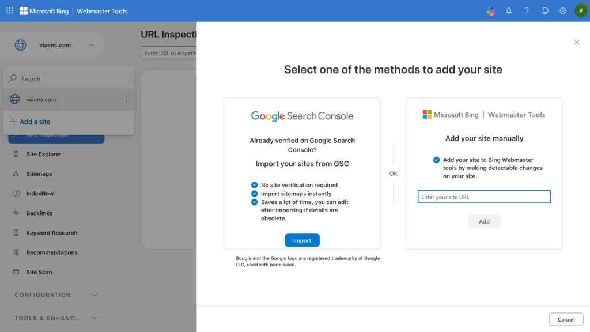Open the feedback smiley icon

[545, 11]
